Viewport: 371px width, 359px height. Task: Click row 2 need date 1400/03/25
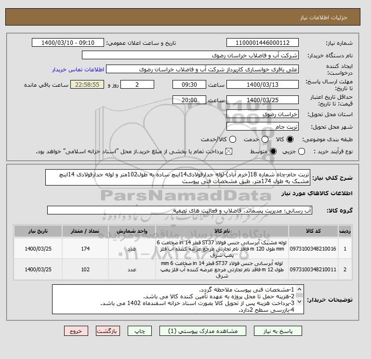[x=38, y=269]
